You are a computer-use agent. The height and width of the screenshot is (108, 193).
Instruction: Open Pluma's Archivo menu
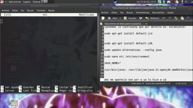(x=105, y=13)
